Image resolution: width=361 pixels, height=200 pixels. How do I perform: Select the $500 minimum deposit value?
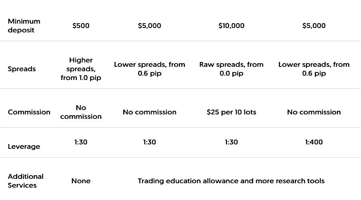[81, 26]
